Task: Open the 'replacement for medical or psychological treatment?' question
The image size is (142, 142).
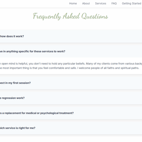Action: pos(71,113)
